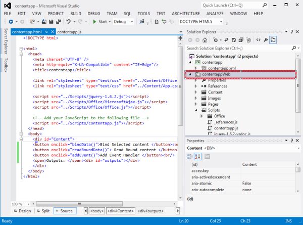Click the New Project toolbar icon
The height and width of the screenshot is (225, 303).
[32, 22]
